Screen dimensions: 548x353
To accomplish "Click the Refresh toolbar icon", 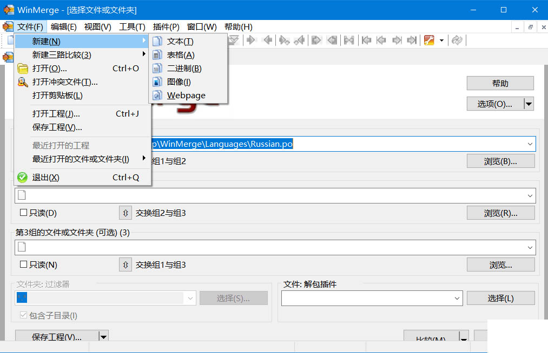I will (x=457, y=40).
